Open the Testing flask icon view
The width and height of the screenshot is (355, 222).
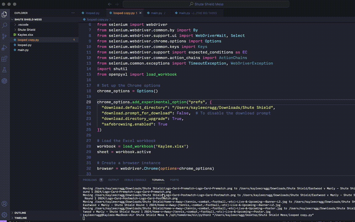[x=4, y=70]
